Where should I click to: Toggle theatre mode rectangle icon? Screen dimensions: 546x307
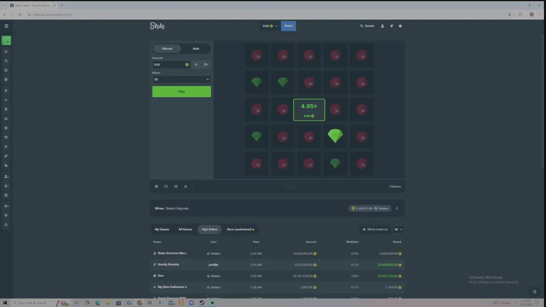(166, 186)
